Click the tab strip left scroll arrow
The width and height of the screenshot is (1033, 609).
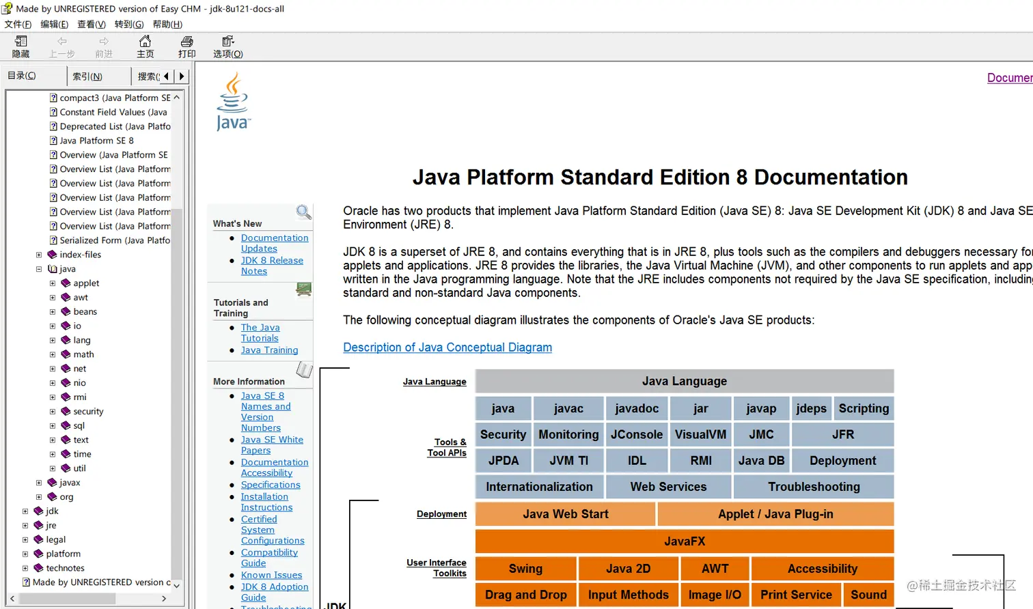pos(166,76)
